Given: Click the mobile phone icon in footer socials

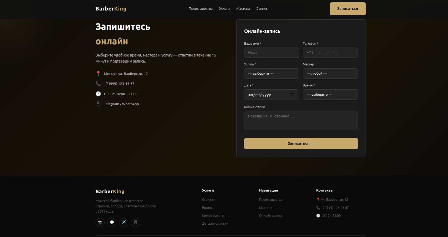Looking at the screenshot, I should [x=135, y=223].
